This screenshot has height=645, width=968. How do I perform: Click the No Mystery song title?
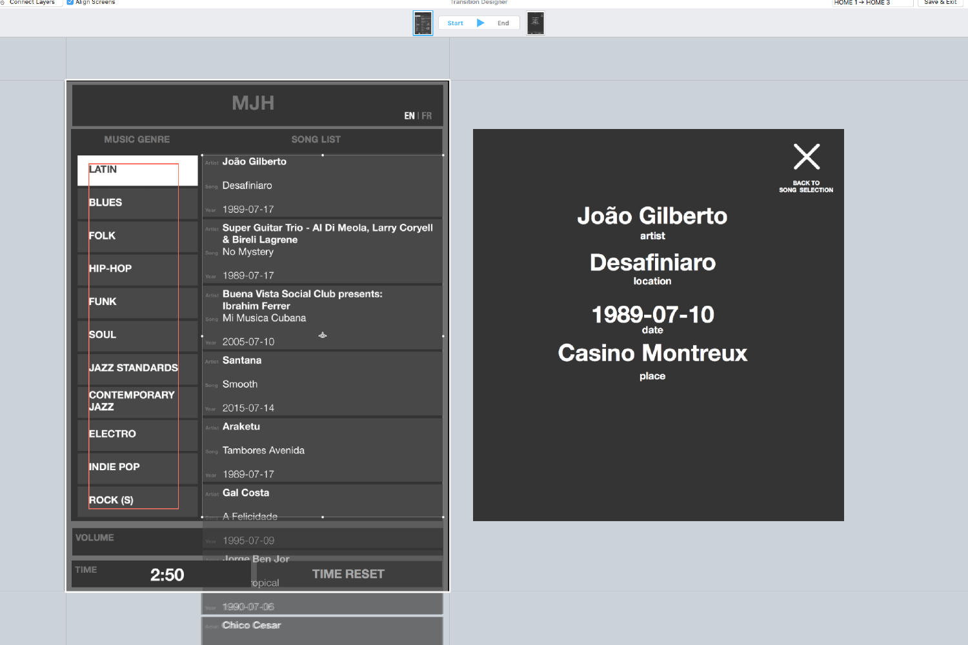click(x=248, y=252)
